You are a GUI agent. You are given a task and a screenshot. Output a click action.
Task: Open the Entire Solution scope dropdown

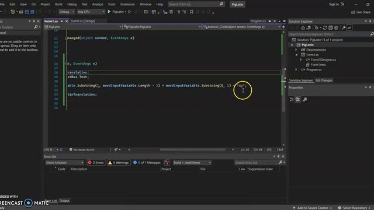pyautogui.click(x=65, y=163)
